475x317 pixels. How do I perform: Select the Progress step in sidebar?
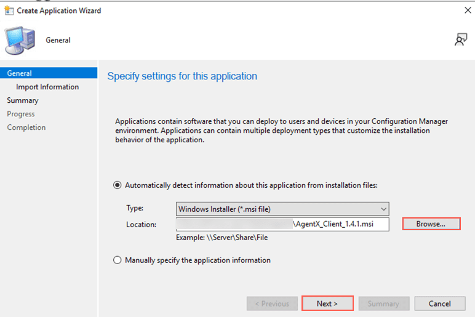pyautogui.click(x=21, y=114)
